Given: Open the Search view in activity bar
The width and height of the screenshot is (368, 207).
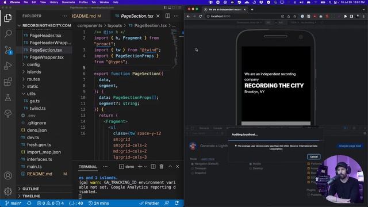Looking at the screenshot, I should (x=7, y=33).
